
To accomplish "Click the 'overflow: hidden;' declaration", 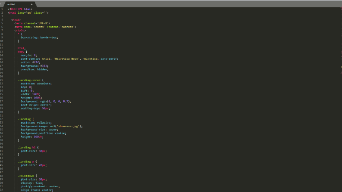I will (35, 69).
